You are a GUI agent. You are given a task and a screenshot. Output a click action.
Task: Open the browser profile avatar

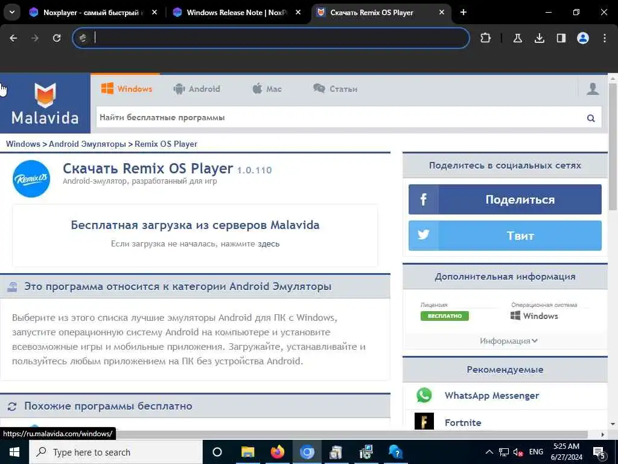[x=583, y=38]
